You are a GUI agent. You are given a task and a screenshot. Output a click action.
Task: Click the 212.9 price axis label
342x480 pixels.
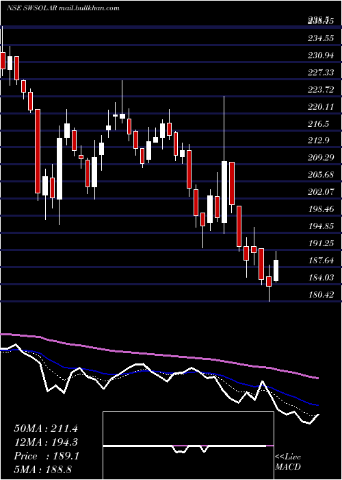pos(319,141)
